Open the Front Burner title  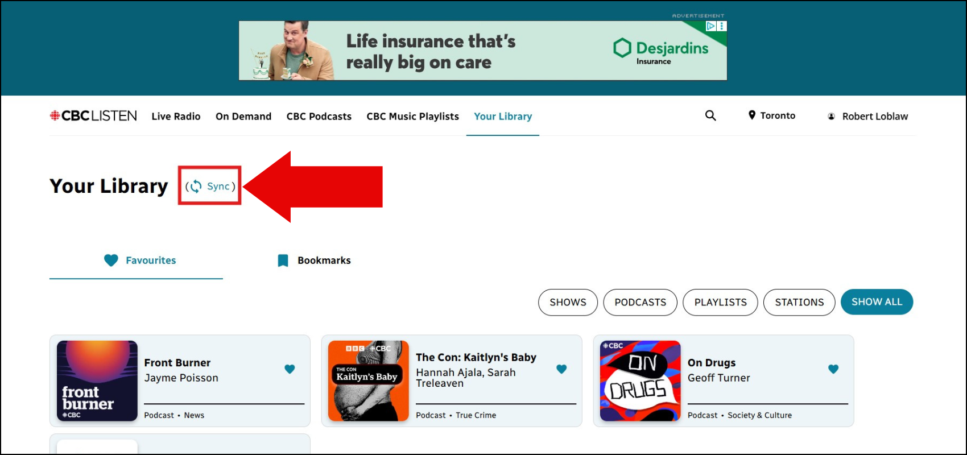177,363
